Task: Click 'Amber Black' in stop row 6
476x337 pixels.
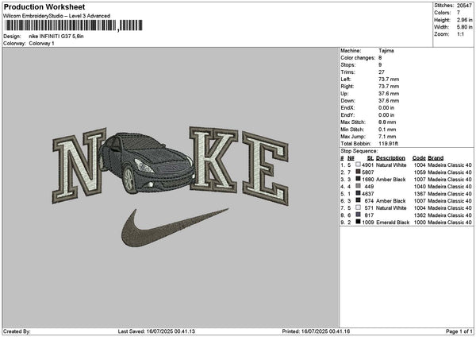Action: click(x=390, y=201)
